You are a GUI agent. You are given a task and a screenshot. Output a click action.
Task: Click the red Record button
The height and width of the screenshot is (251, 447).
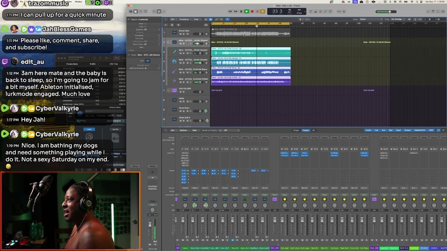[x=252, y=12]
